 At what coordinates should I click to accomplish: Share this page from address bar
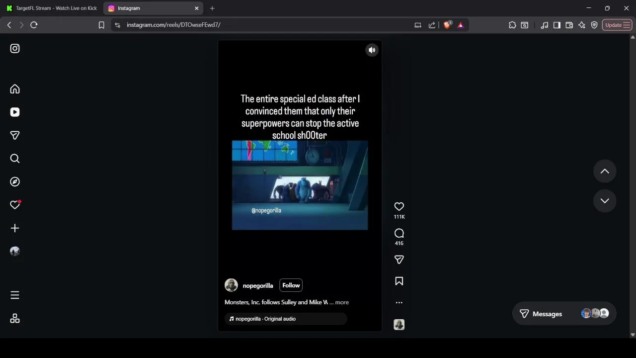(x=432, y=25)
